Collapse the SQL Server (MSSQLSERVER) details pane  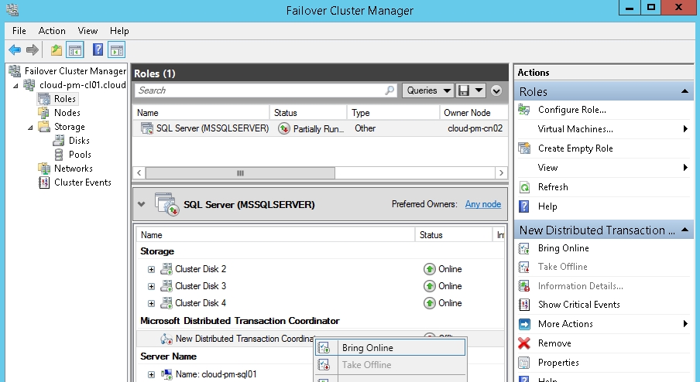click(142, 204)
